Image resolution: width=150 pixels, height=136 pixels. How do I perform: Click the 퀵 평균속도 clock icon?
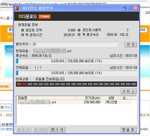coord(79,35)
